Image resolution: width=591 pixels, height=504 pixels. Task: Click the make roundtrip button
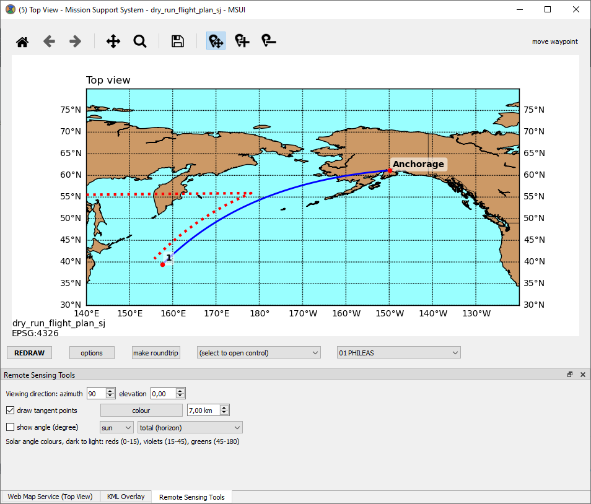pos(155,352)
